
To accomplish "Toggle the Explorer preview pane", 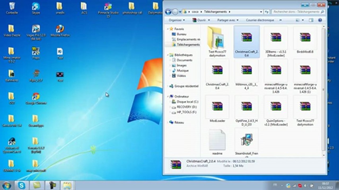I will [x=311, y=20].
